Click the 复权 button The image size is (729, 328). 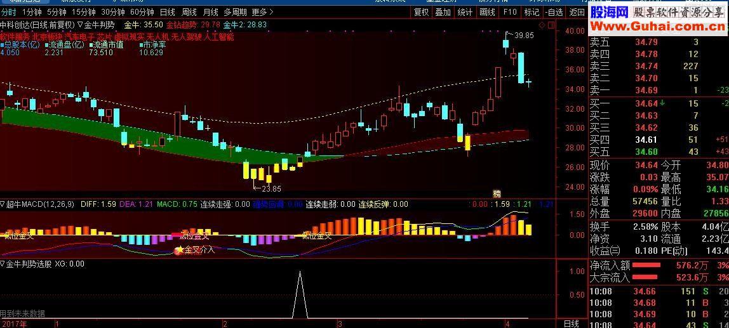coord(422,13)
